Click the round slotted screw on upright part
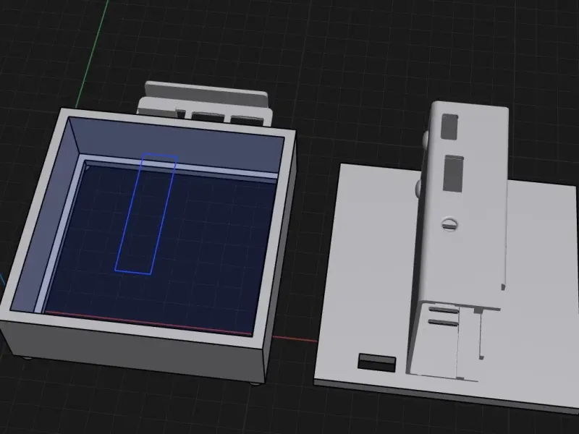The height and width of the screenshot is (434, 579). (449, 224)
